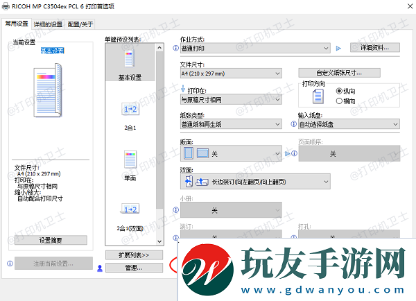Click 扩展列表>> button
This screenshot has height=301, width=416.
tap(134, 255)
